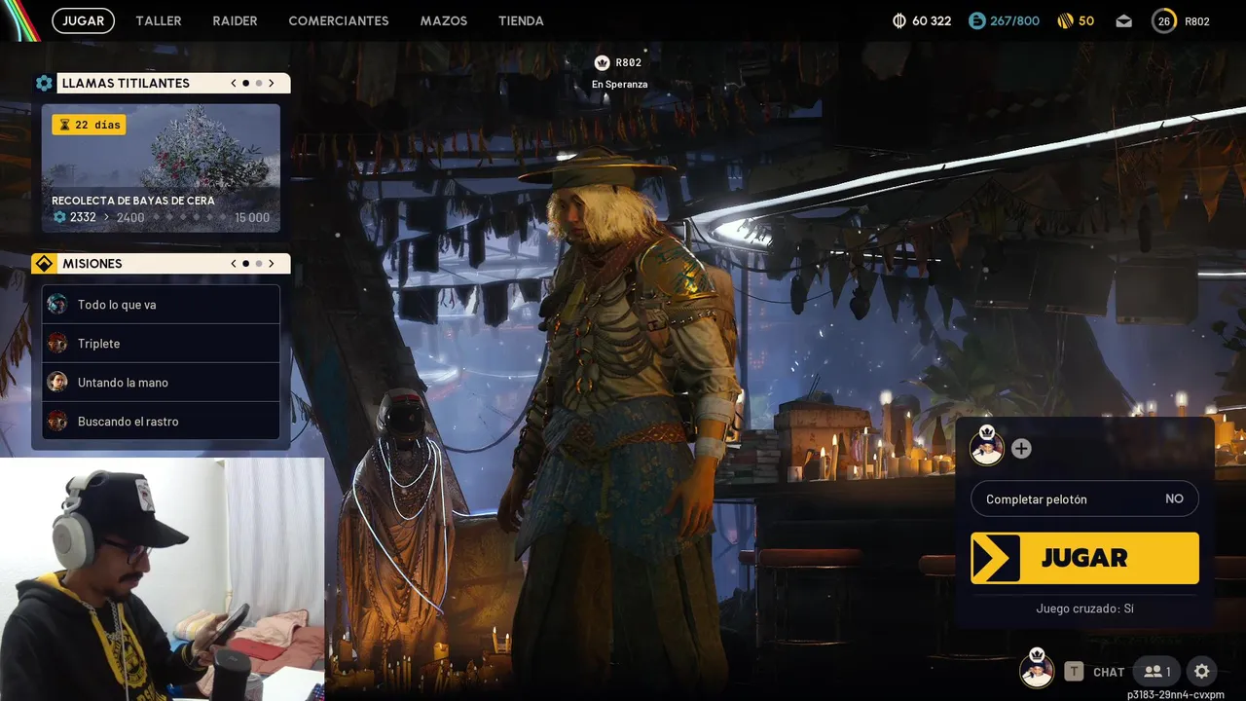Click the squad leader avatar in party panel
Screen dimensions: 1246x701
987,448
